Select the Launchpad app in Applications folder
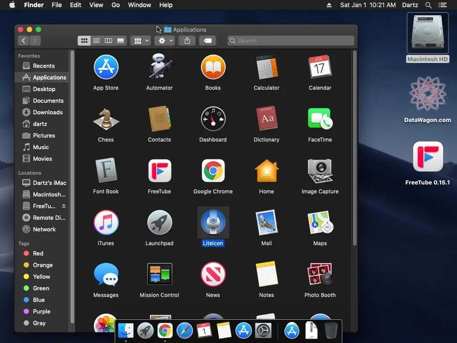Viewport: 457px width, 343px height. 159,222
